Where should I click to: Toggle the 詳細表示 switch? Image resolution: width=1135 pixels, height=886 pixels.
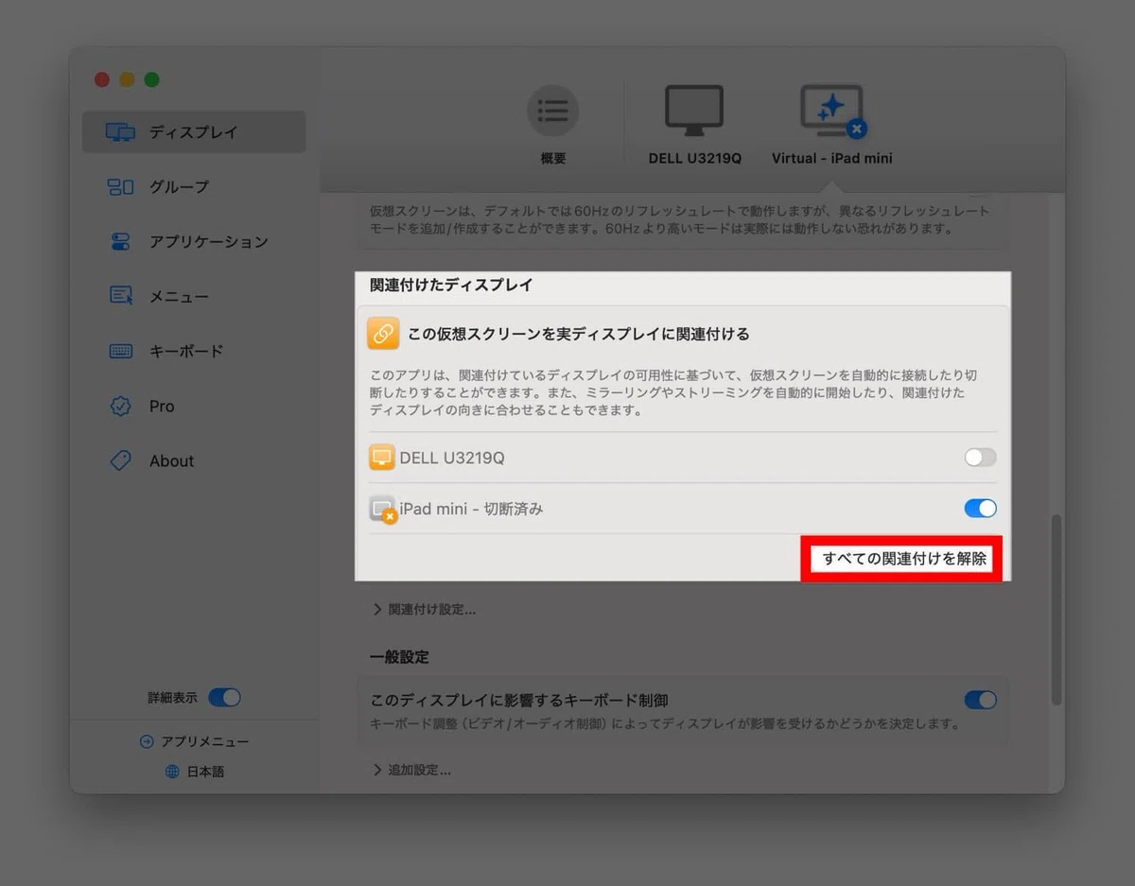pos(224,698)
